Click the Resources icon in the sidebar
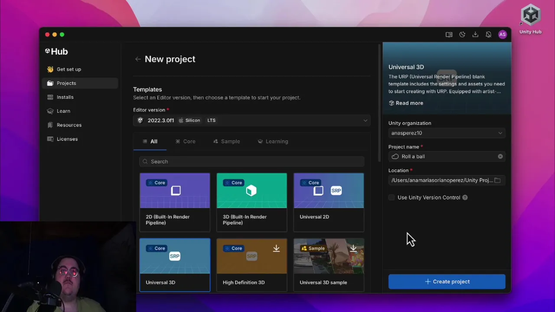This screenshot has height=312, width=555. [x=50, y=125]
